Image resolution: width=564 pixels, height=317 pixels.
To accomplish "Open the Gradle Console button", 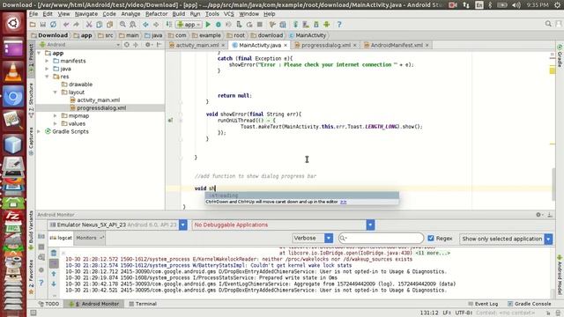I will pyautogui.click(x=529, y=304).
